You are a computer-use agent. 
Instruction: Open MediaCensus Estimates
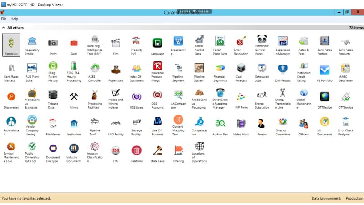(x=32, y=99)
